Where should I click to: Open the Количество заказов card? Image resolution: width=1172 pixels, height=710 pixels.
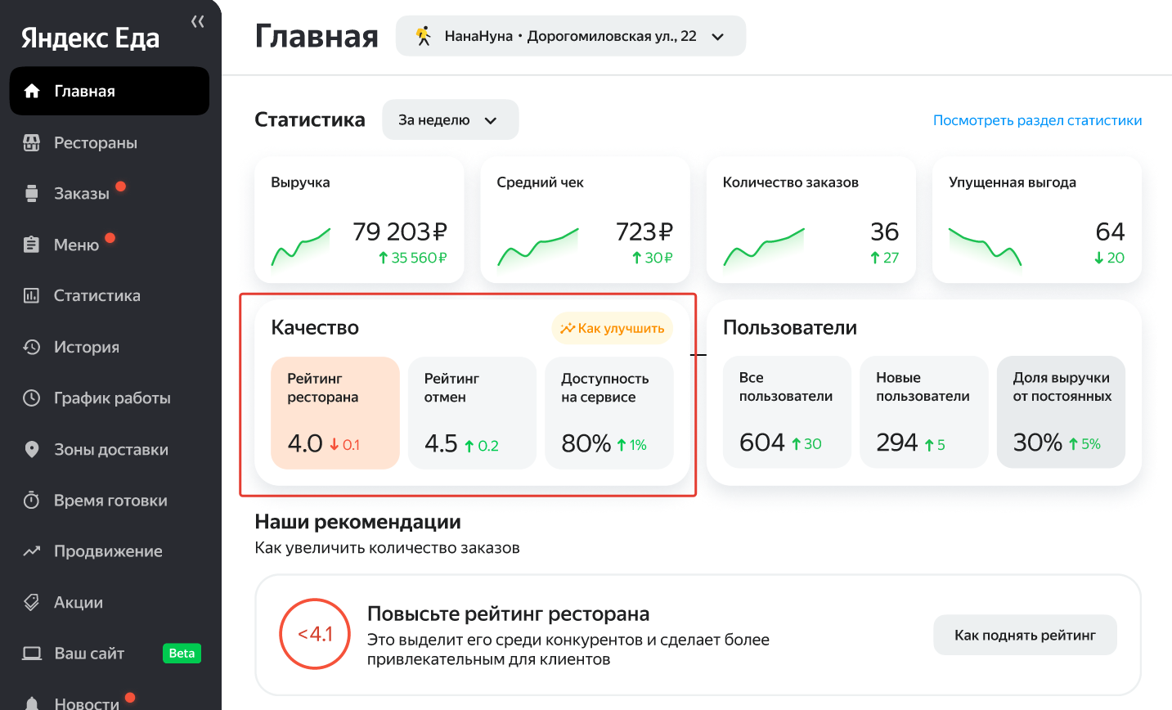(x=811, y=220)
